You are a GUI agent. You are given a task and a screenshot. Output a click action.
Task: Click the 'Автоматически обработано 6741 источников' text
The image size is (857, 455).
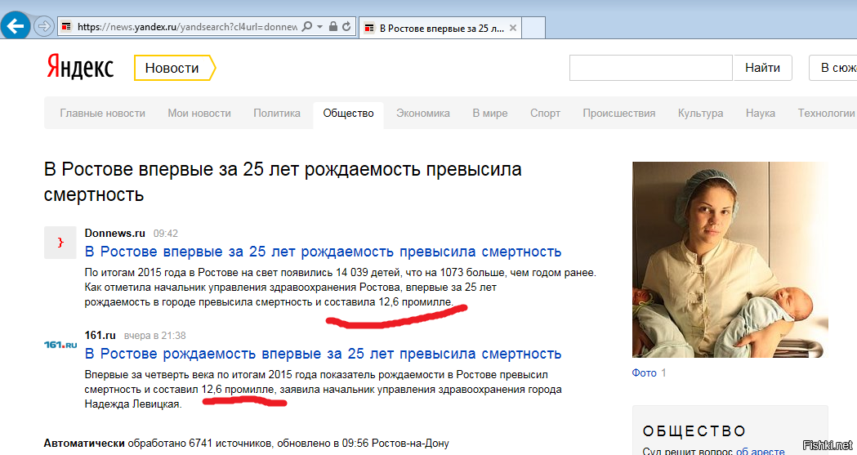[x=158, y=443]
